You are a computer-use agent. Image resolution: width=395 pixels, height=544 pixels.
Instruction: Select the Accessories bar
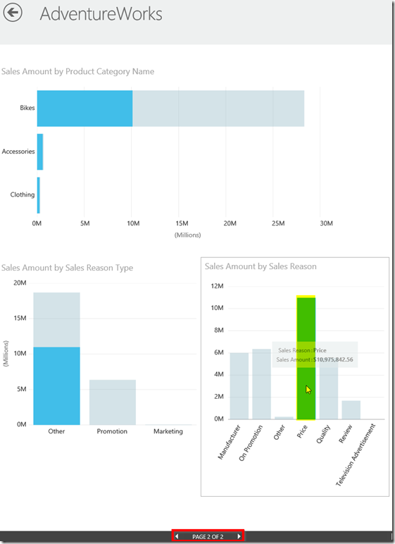click(40, 152)
